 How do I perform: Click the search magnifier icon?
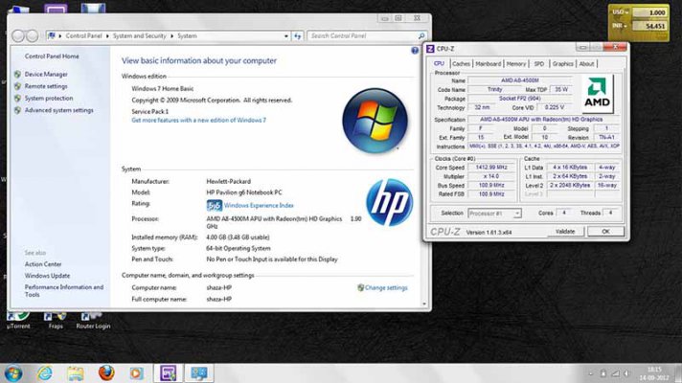[421, 36]
